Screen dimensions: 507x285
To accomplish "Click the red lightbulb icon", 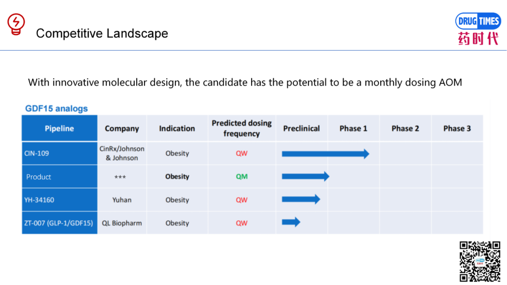I will (x=16, y=24).
